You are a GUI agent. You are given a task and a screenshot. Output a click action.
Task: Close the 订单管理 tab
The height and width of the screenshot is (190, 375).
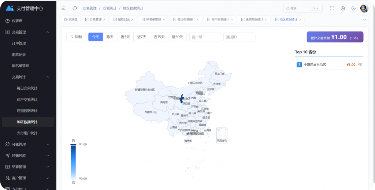tap(104, 20)
